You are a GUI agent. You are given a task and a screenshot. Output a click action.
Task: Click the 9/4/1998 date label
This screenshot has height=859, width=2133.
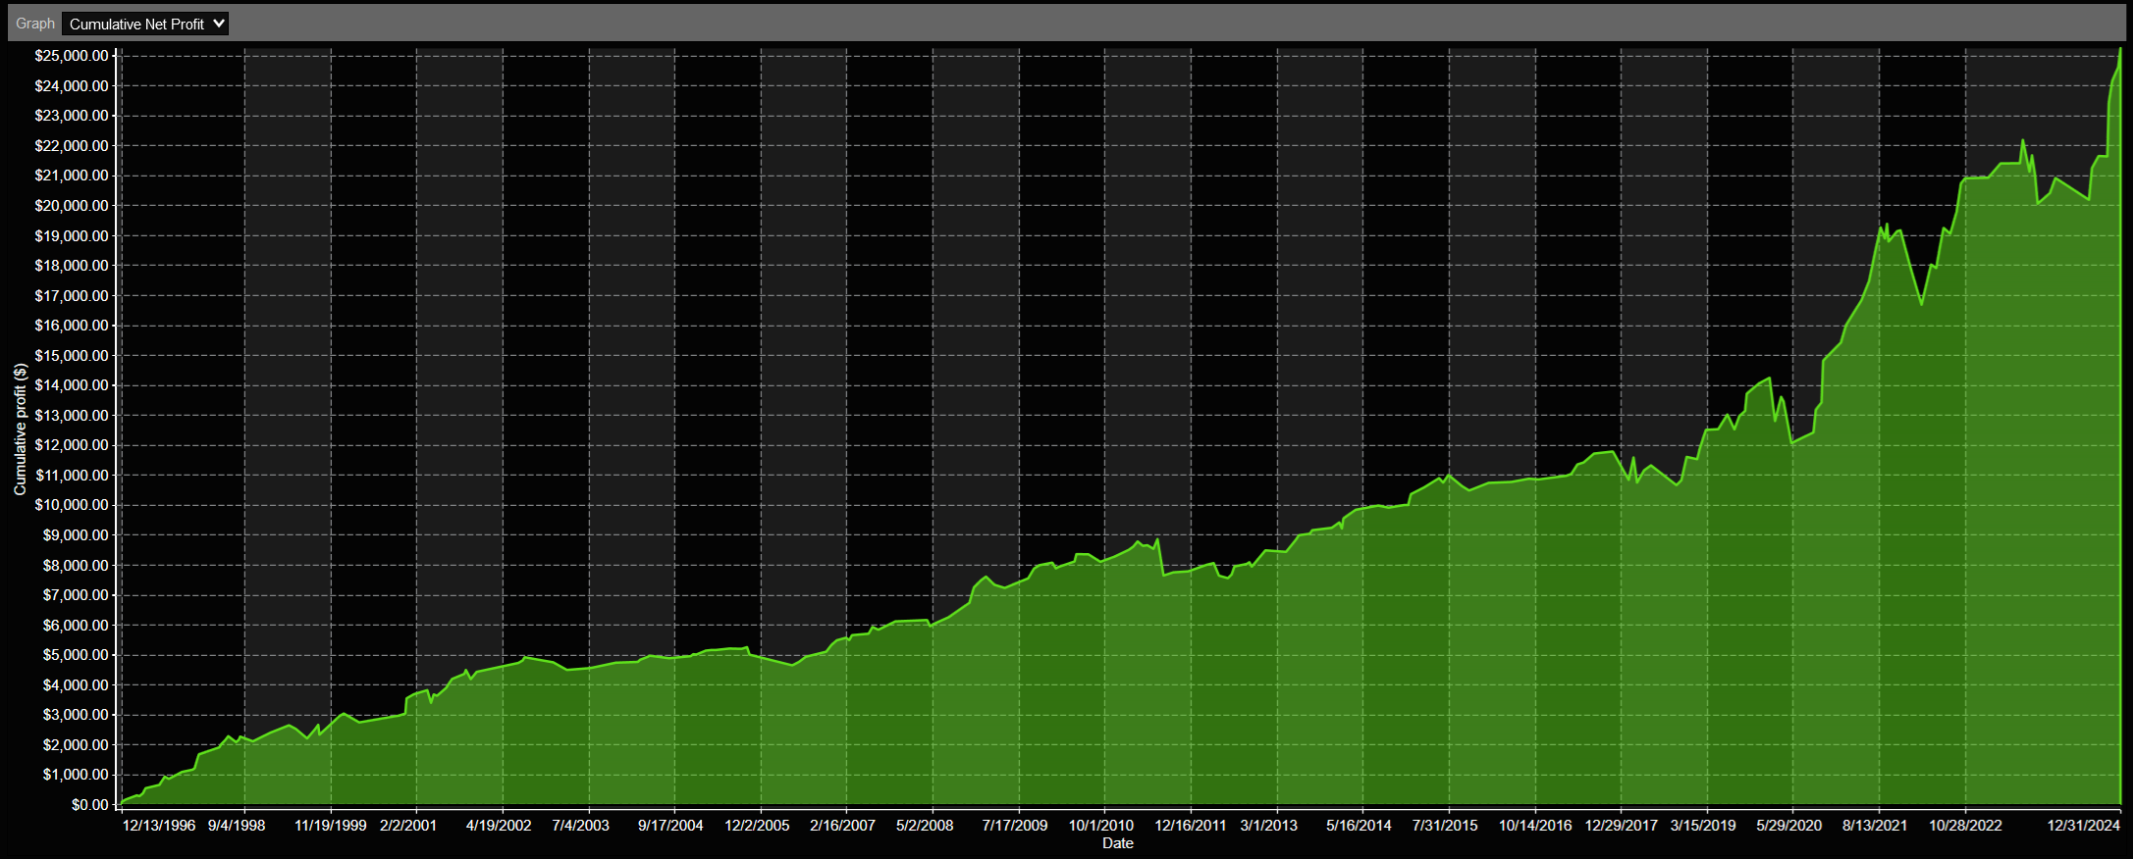point(237,826)
